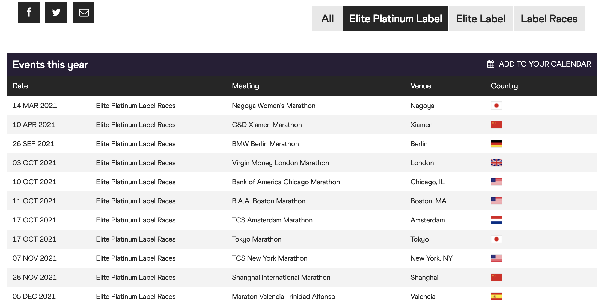Click US flag in New York Marathon row

496,258
